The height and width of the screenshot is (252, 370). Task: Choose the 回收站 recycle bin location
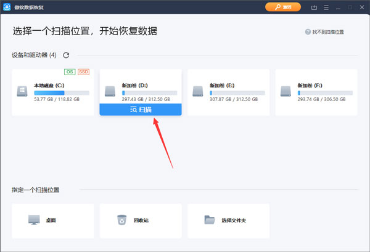141,221
